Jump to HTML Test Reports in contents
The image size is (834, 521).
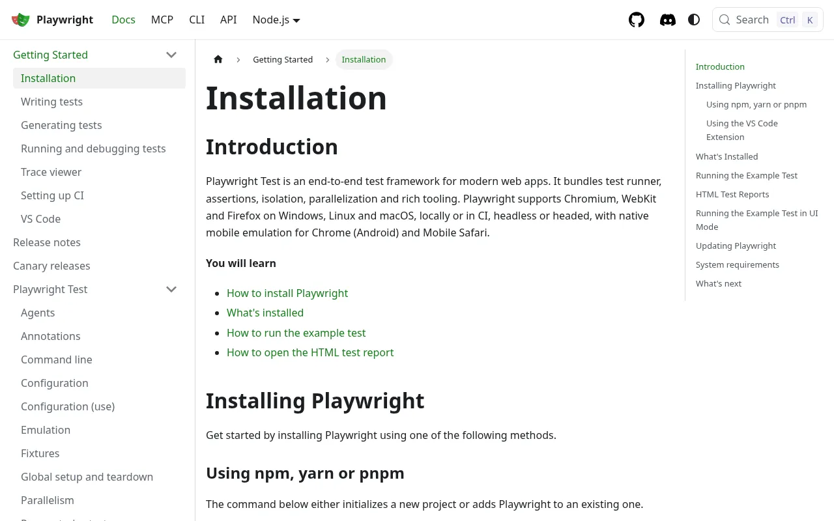(732, 194)
